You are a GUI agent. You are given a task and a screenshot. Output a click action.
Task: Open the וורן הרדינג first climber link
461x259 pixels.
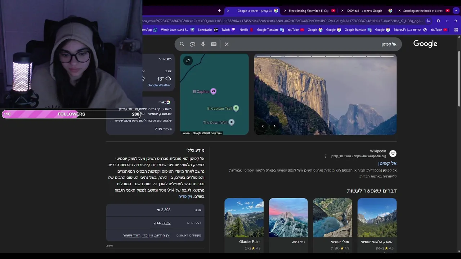point(162,235)
